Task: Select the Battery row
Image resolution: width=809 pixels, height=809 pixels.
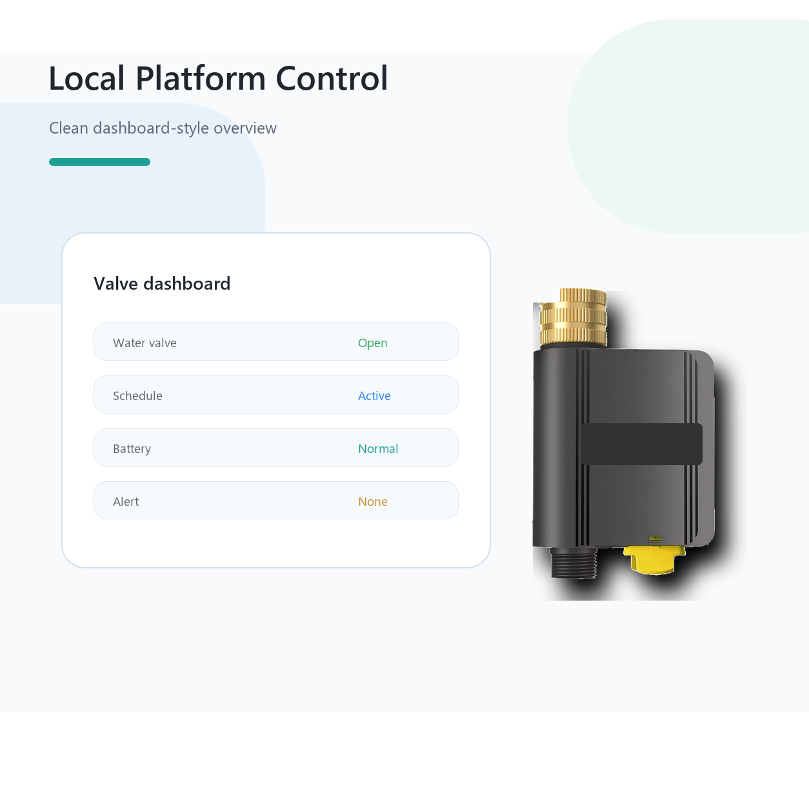Action: (276, 448)
